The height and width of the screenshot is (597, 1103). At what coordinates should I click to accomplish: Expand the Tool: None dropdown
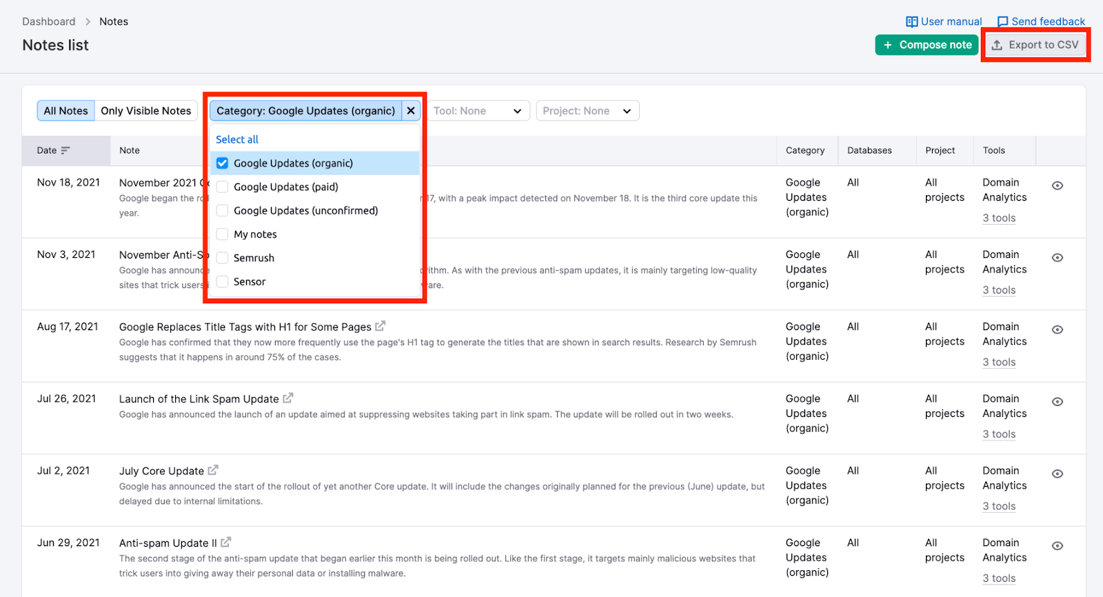click(x=477, y=111)
